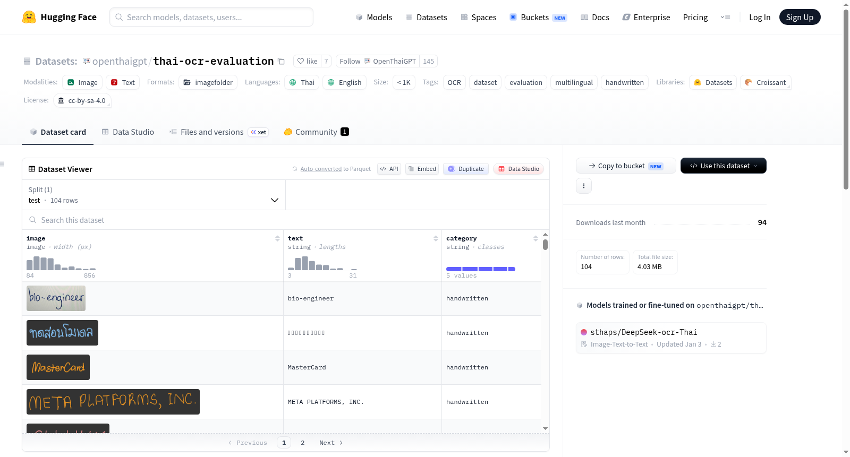Switch to the Data Studio tab
The image size is (850, 457).
click(128, 132)
